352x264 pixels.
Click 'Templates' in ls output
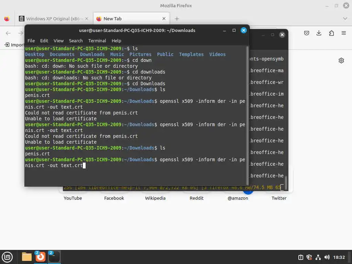(191, 54)
